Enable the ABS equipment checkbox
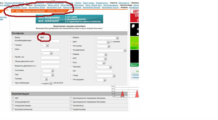218x120 pixels. [13, 98]
